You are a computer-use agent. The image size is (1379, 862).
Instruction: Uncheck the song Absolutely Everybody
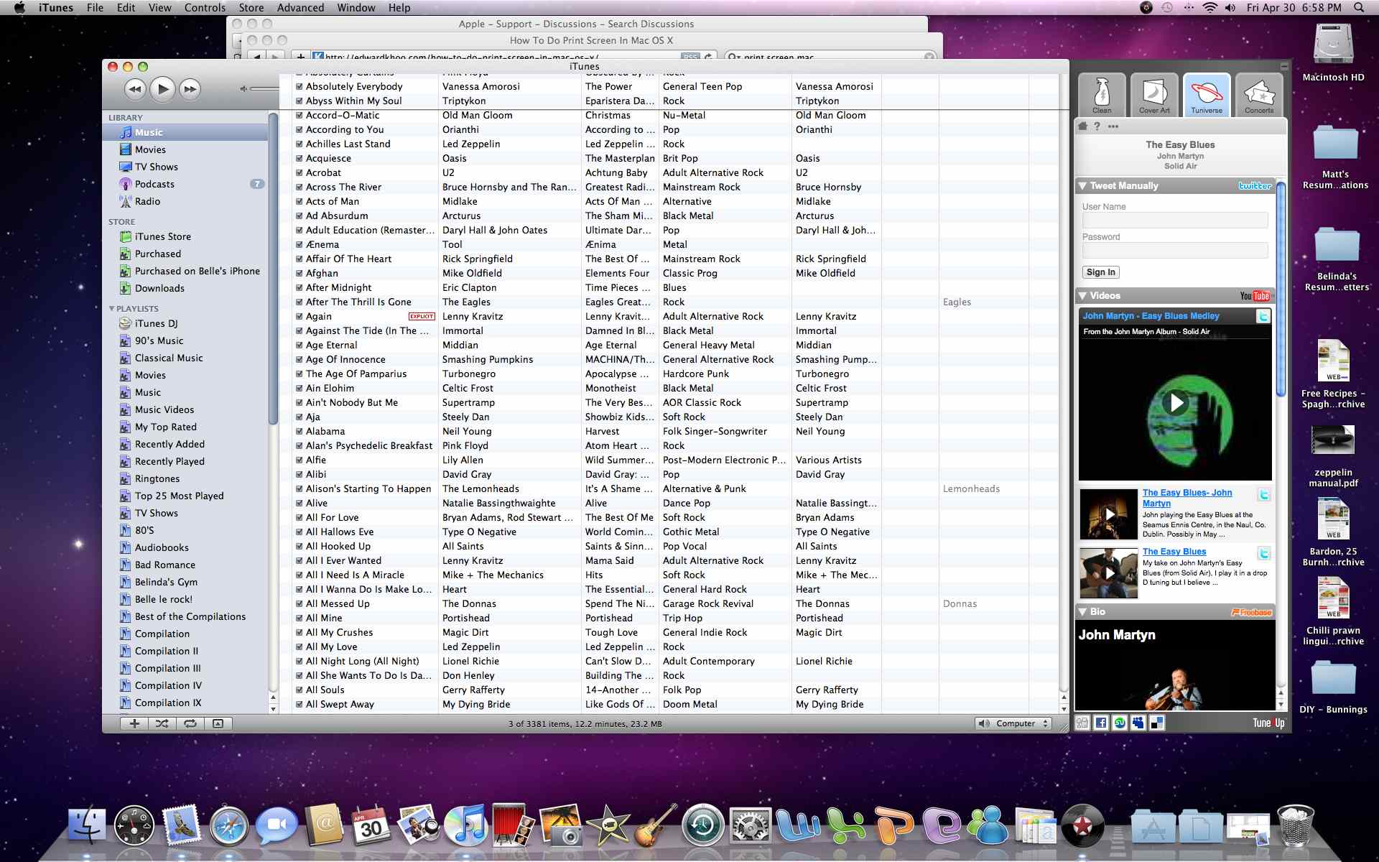pyautogui.click(x=300, y=86)
